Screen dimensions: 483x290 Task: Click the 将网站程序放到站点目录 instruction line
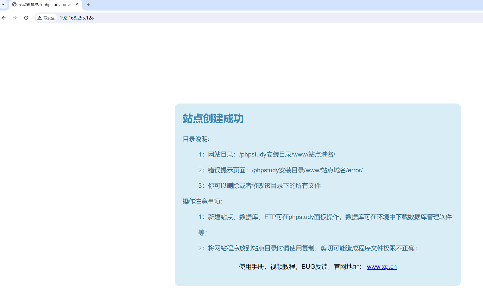307,248
